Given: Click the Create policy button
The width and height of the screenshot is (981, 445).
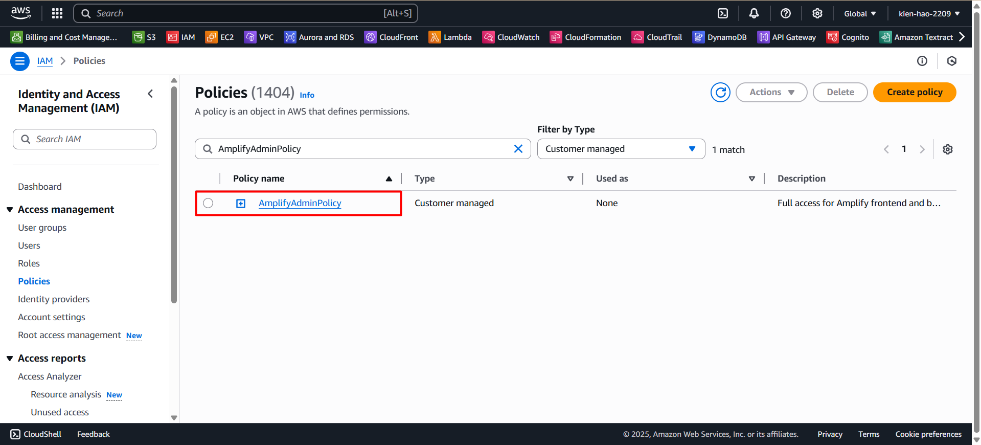Looking at the screenshot, I should tap(914, 93).
